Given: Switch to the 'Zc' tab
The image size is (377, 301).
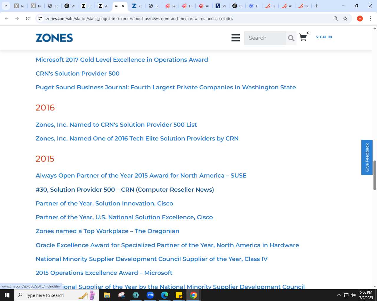Looking at the screenshot, I should 137,6.
